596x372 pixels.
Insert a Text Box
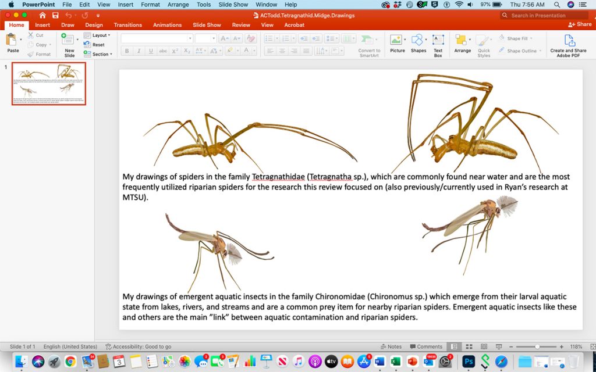click(438, 44)
